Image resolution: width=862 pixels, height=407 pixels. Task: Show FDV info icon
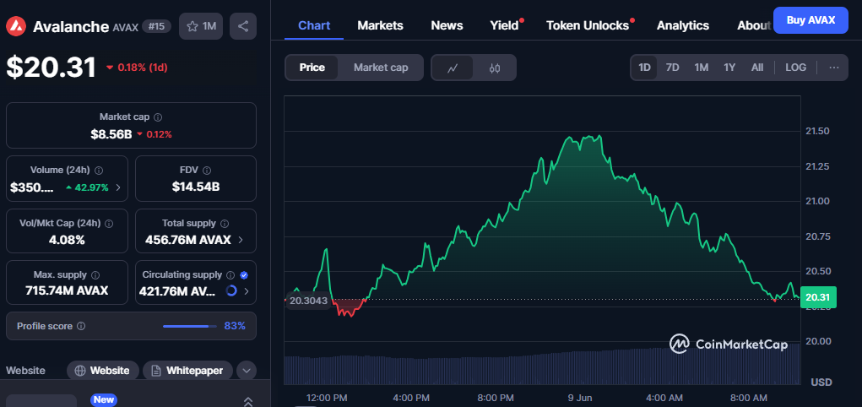point(207,171)
